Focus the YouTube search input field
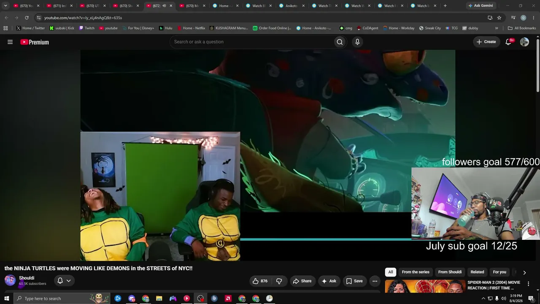The width and height of the screenshot is (540, 304). pyautogui.click(x=251, y=42)
